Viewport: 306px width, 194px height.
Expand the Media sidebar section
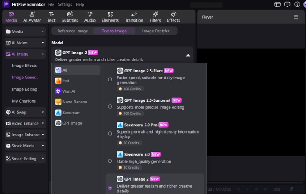point(25,31)
